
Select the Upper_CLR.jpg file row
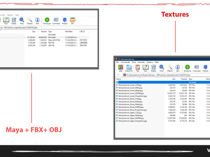[163, 113]
